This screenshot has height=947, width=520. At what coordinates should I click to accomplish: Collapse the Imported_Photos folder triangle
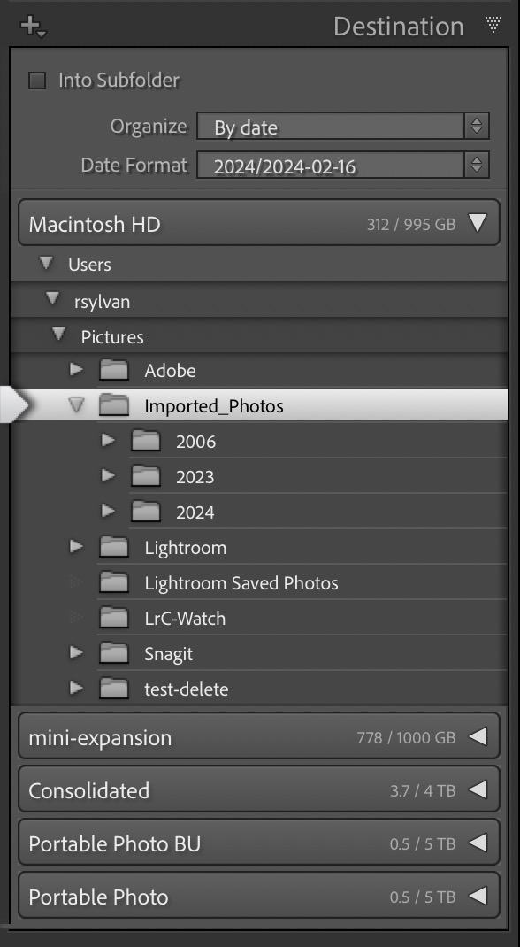[x=77, y=405]
